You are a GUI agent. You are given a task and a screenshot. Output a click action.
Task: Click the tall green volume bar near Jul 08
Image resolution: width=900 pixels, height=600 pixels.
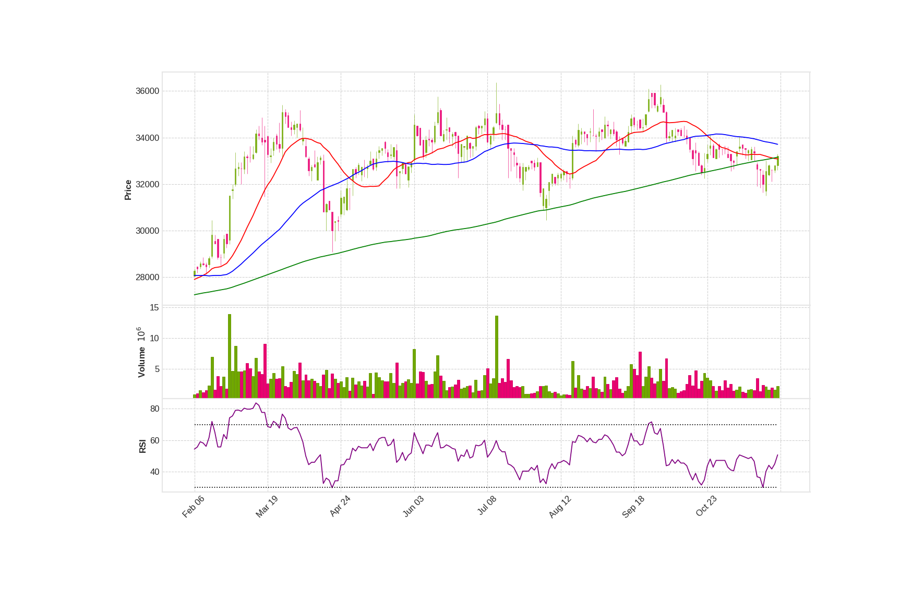point(497,357)
